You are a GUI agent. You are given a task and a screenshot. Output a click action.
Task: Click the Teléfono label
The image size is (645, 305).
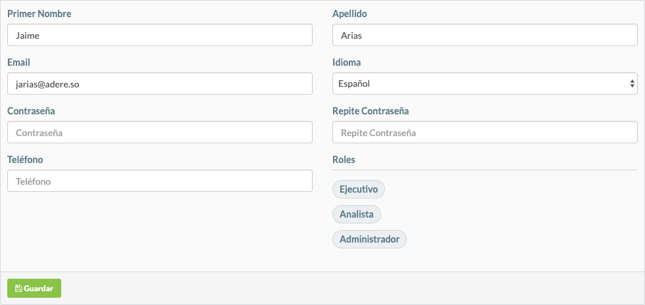(25, 160)
